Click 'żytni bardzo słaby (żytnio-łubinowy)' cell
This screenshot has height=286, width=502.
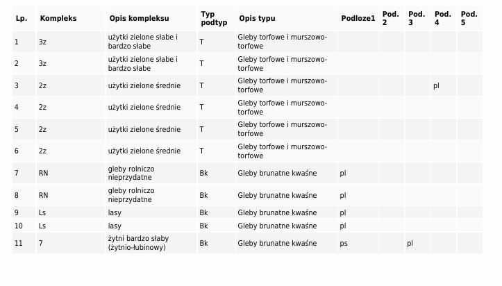point(139,243)
